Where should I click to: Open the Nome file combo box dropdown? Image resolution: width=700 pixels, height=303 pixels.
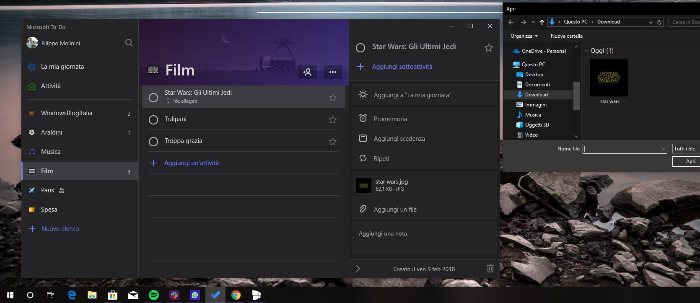click(663, 149)
